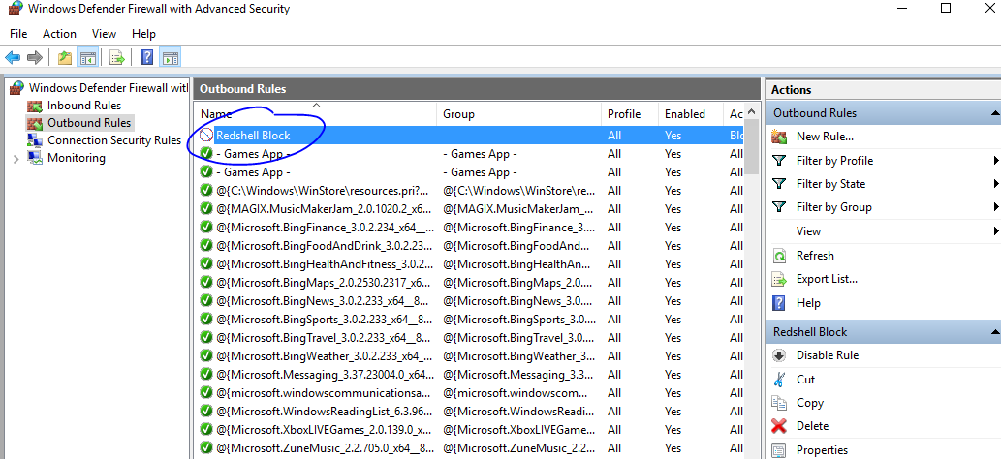
Task: Click Disable Rule action
Action: [828, 355]
